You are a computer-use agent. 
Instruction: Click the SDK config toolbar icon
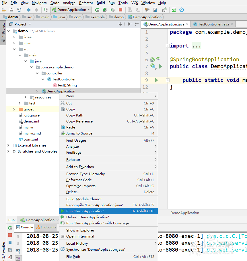point(165,10)
